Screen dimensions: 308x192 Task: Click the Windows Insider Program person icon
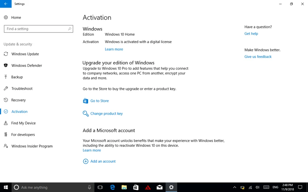point(6,146)
